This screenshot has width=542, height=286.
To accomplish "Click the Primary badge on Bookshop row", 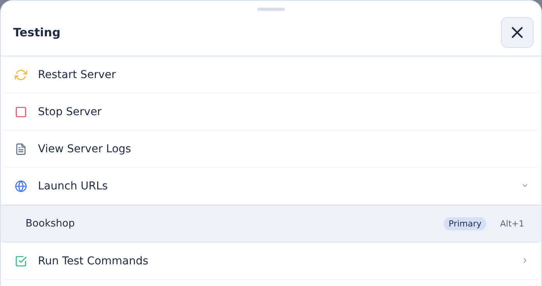I will point(465,224).
